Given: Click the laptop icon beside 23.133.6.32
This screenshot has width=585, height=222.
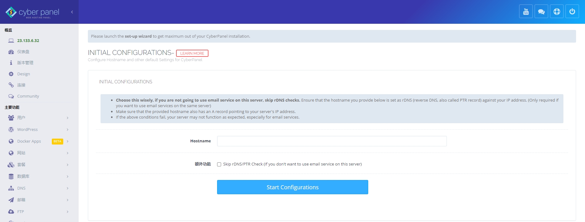Looking at the screenshot, I should (11, 40).
